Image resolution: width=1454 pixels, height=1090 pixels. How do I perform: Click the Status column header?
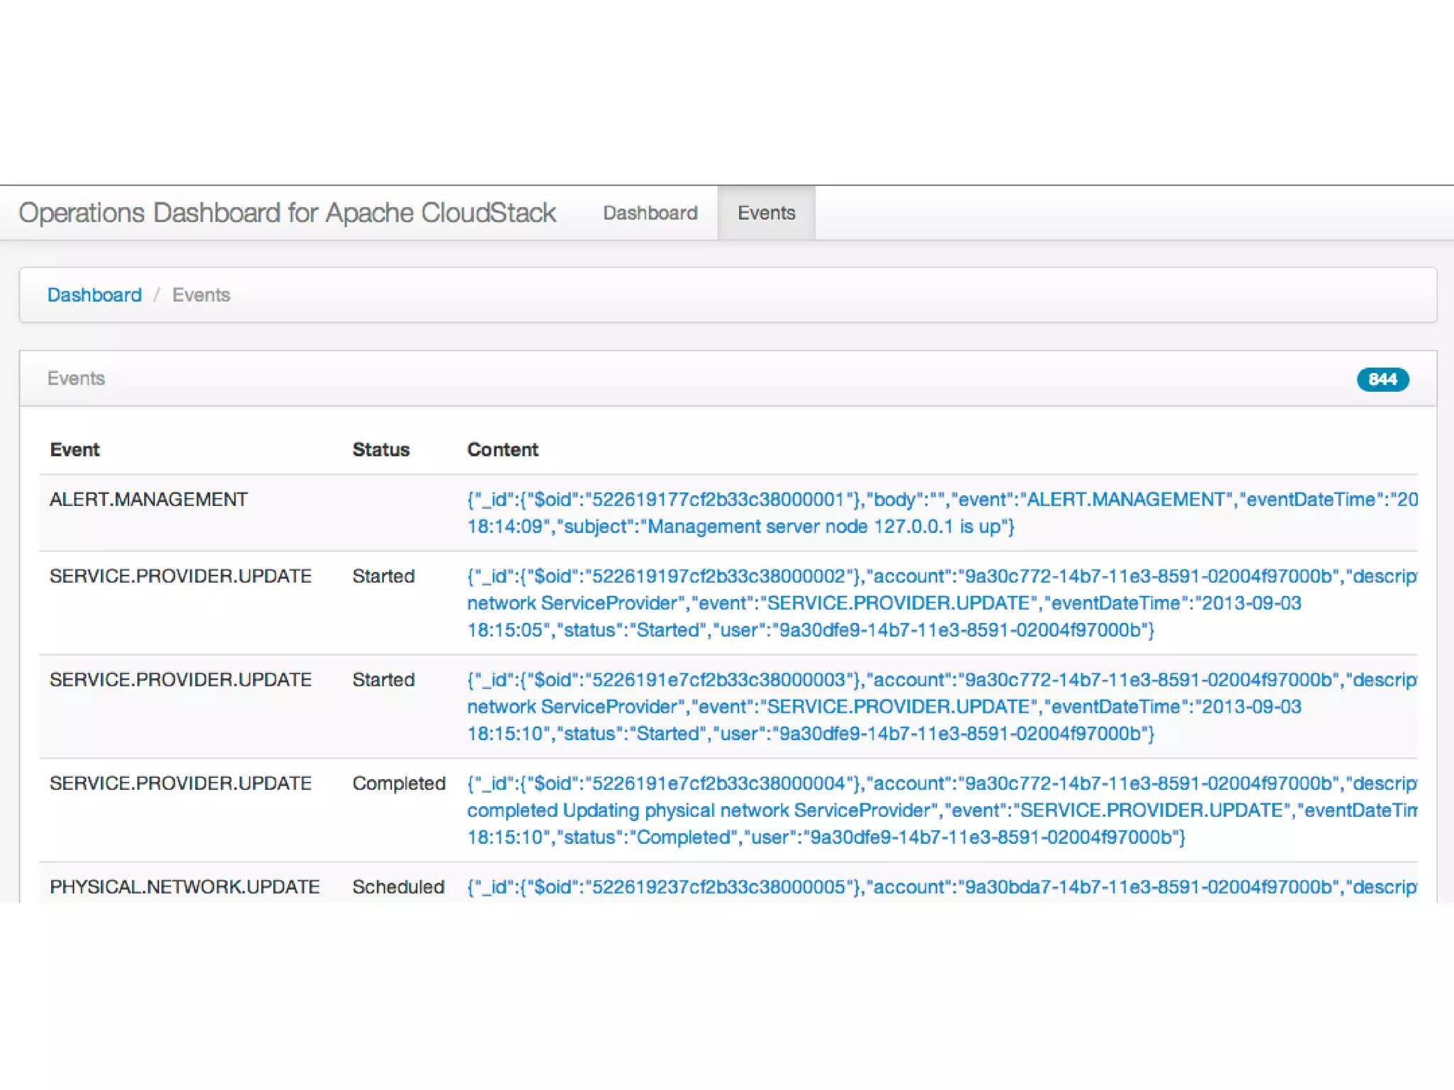[x=381, y=450]
